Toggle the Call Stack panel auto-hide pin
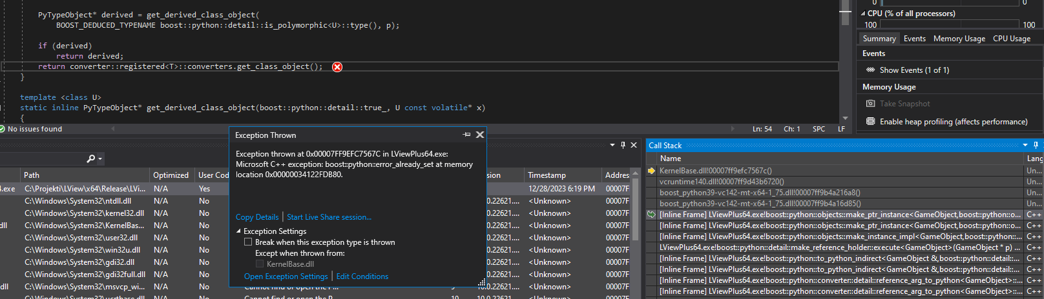The width and height of the screenshot is (1044, 299). pyautogui.click(x=1036, y=145)
